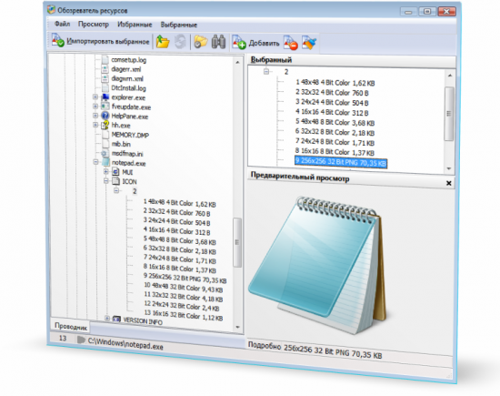500x396 pixels.
Task: Click the status bar count 13
Action: 63,338
